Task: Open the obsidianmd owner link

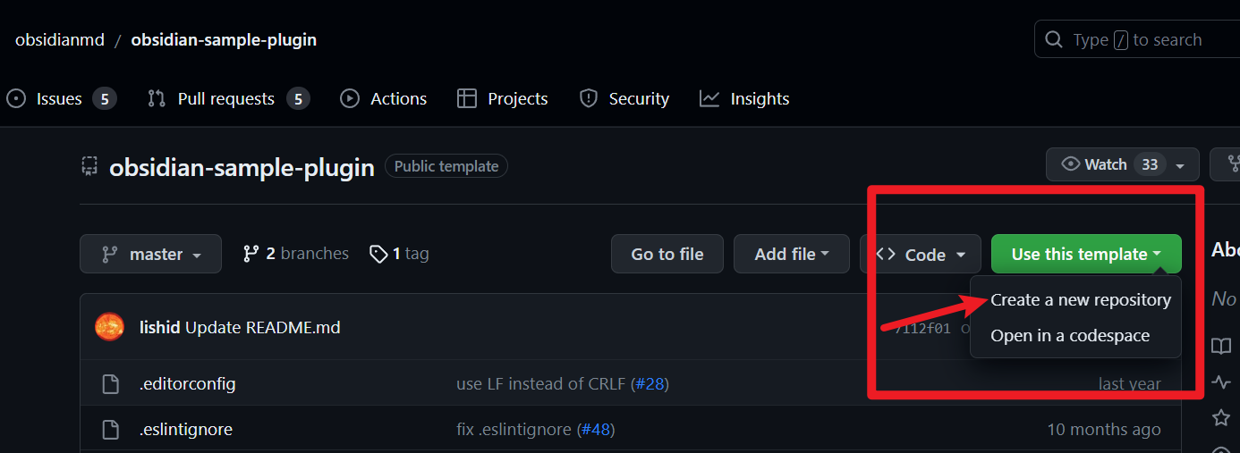Action: [x=60, y=40]
